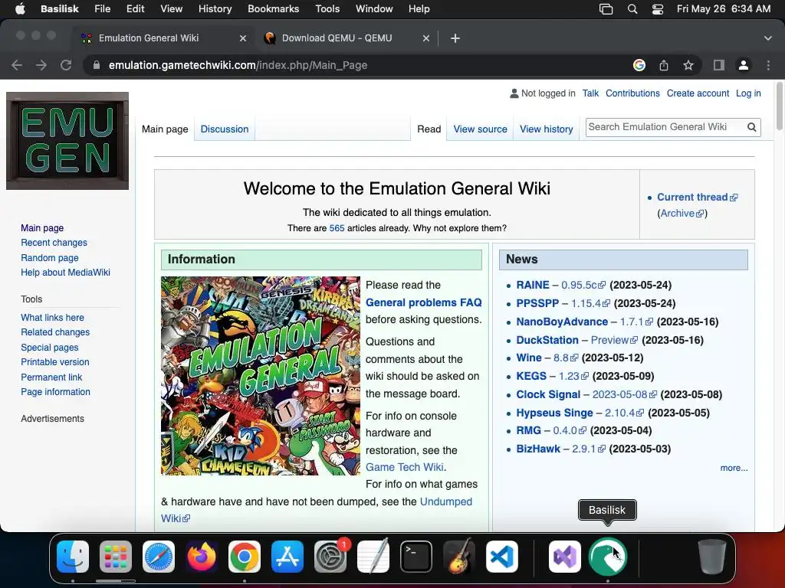Reload the current page
Screen dimensions: 785x588
[x=66, y=66]
